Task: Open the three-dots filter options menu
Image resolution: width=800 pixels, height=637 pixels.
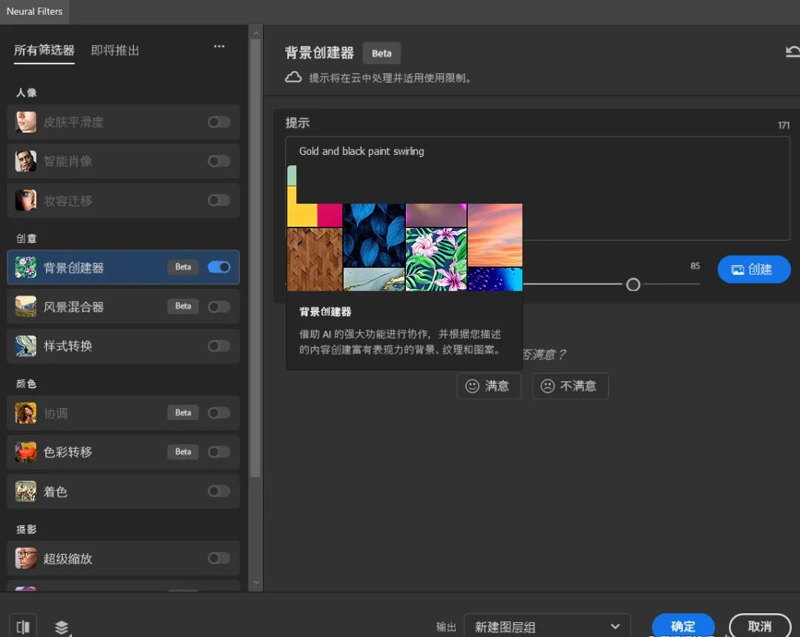Action: 219,47
